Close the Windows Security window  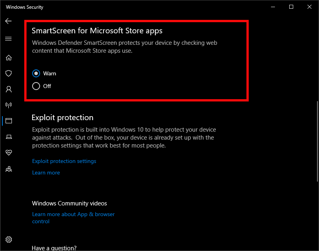[309, 7]
